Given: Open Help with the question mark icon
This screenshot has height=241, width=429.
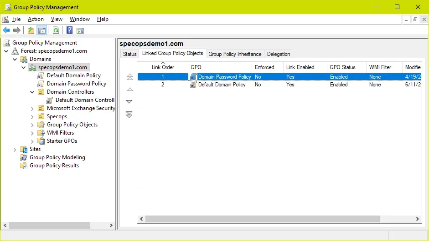Looking at the screenshot, I should (x=69, y=30).
